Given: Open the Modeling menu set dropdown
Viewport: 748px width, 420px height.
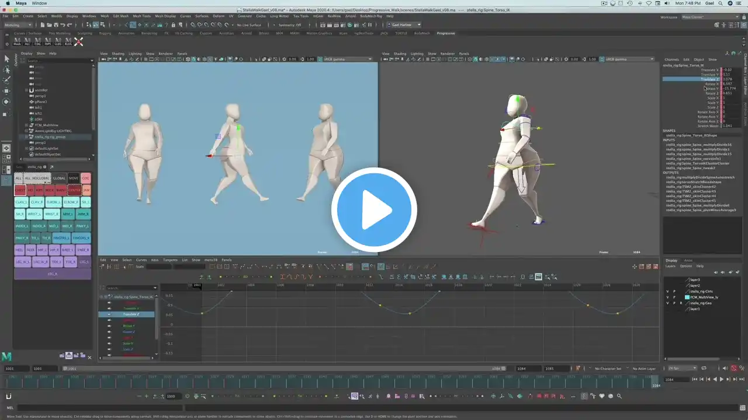Looking at the screenshot, I should pyautogui.click(x=19, y=25).
